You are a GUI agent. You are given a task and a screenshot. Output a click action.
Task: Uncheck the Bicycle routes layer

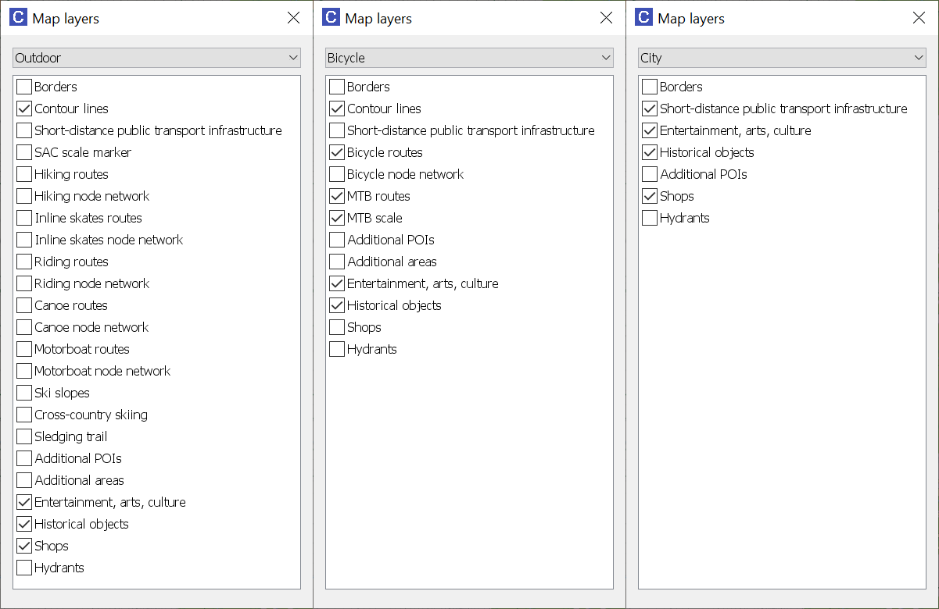click(337, 152)
